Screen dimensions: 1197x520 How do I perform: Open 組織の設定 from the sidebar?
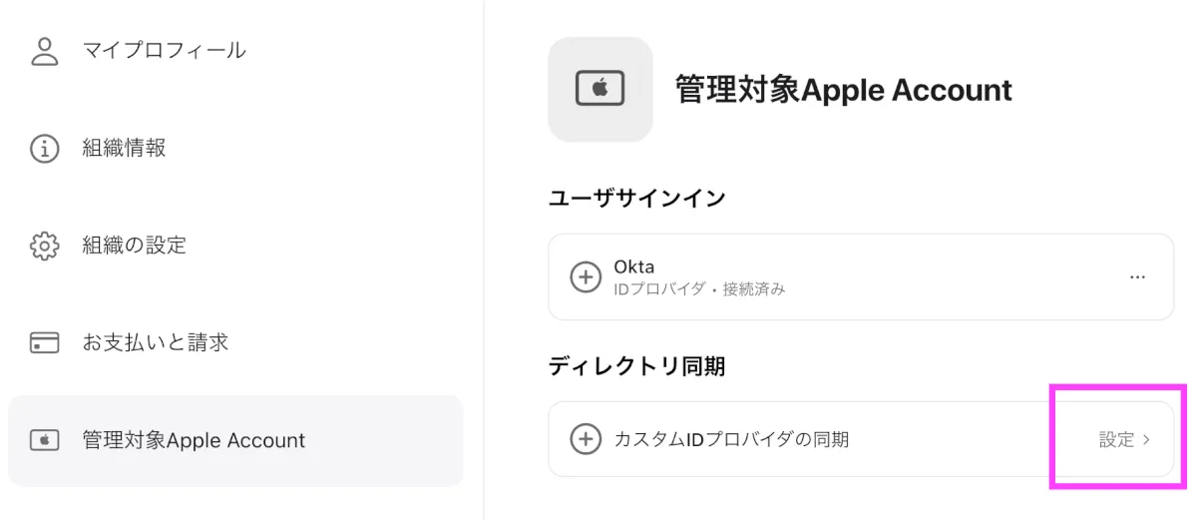click(134, 246)
